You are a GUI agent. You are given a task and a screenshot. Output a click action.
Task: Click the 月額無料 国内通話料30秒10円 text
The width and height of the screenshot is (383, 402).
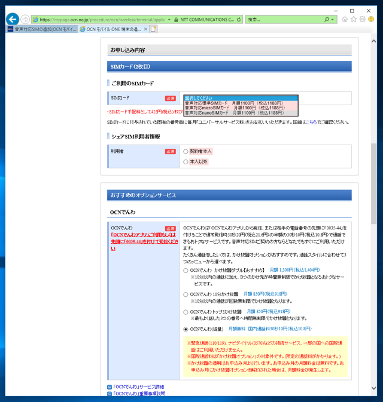point(270,329)
